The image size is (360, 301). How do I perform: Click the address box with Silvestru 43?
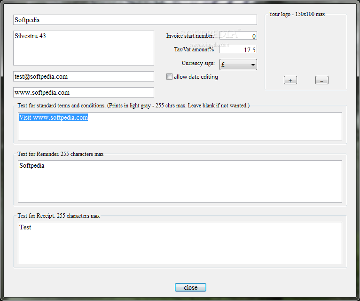pos(84,48)
